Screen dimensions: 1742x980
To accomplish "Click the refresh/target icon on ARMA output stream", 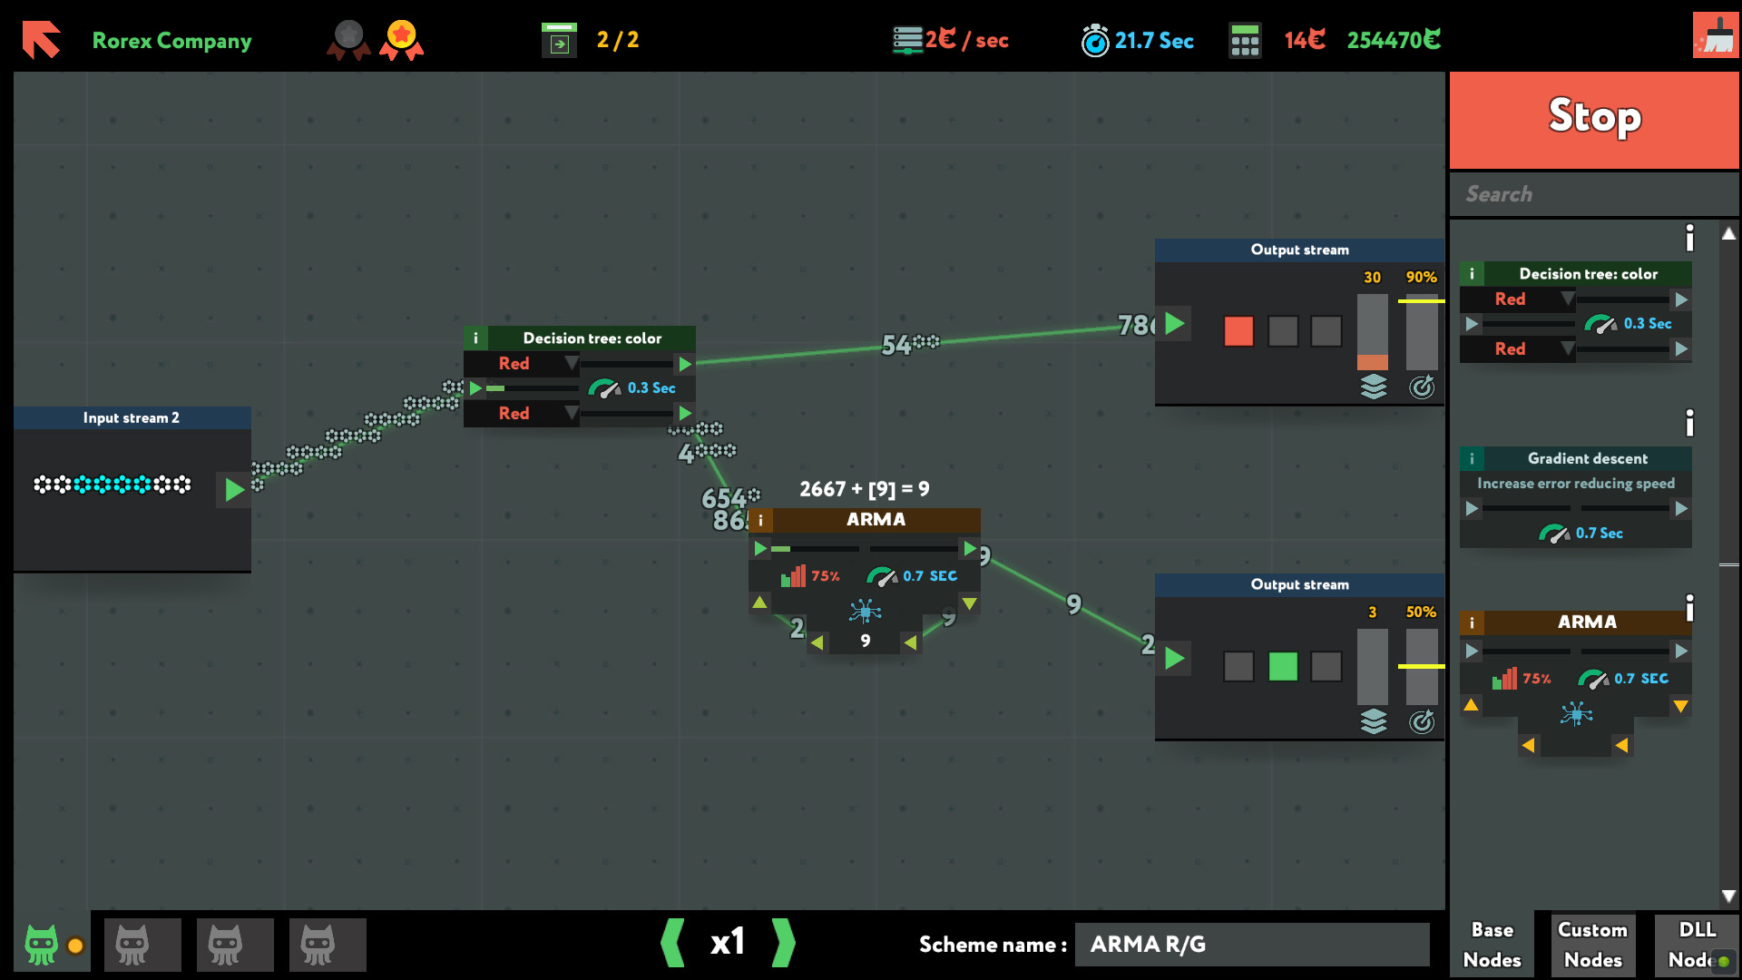I will tap(1424, 720).
